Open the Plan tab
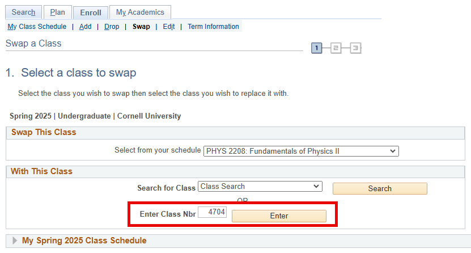 point(57,12)
